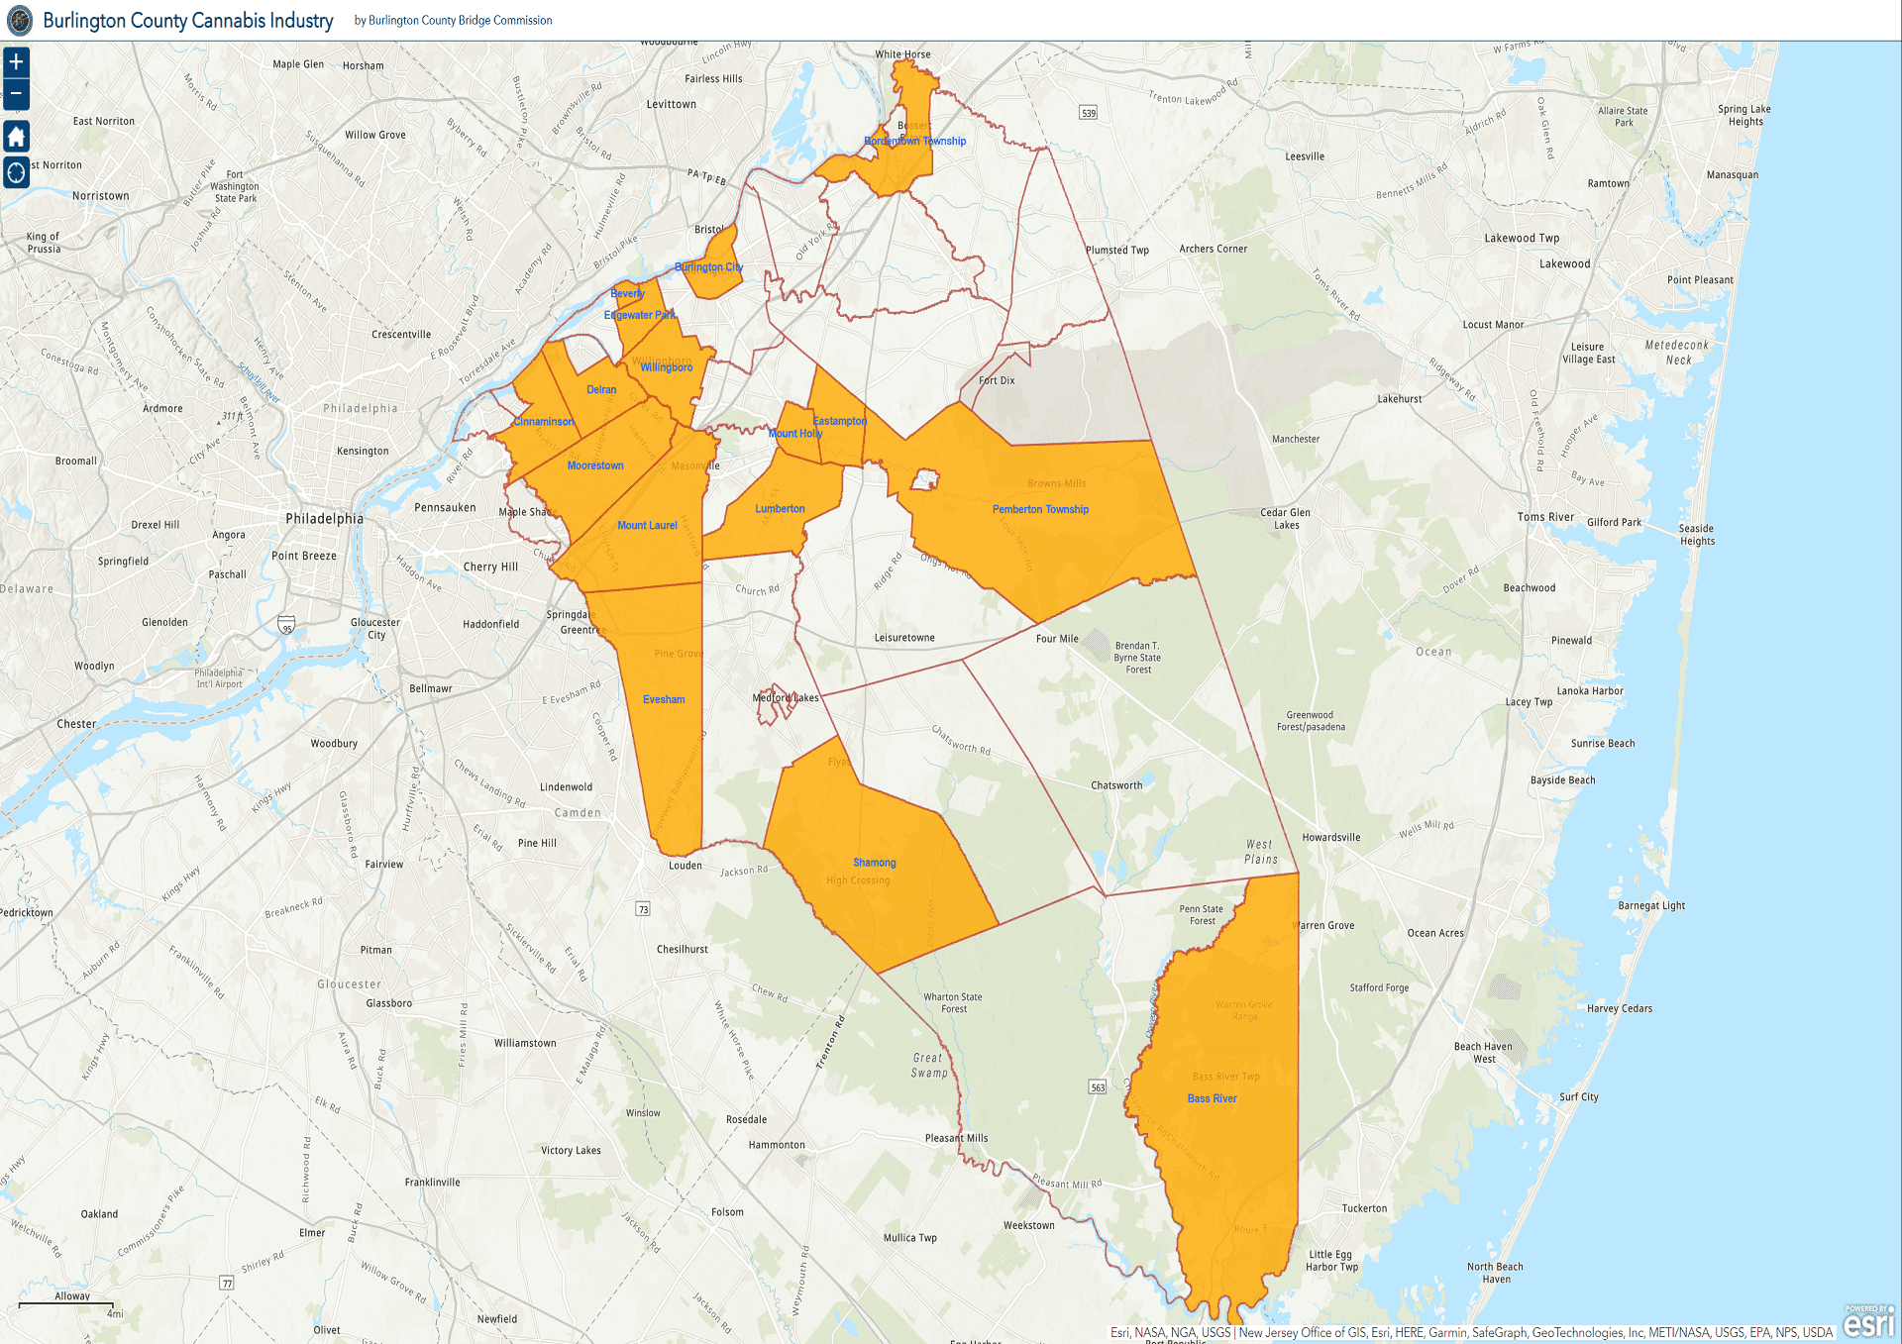Viewport: 1902px width, 1344px height.
Task: Select the Burlington City municipality label
Action: pyautogui.click(x=708, y=267)
